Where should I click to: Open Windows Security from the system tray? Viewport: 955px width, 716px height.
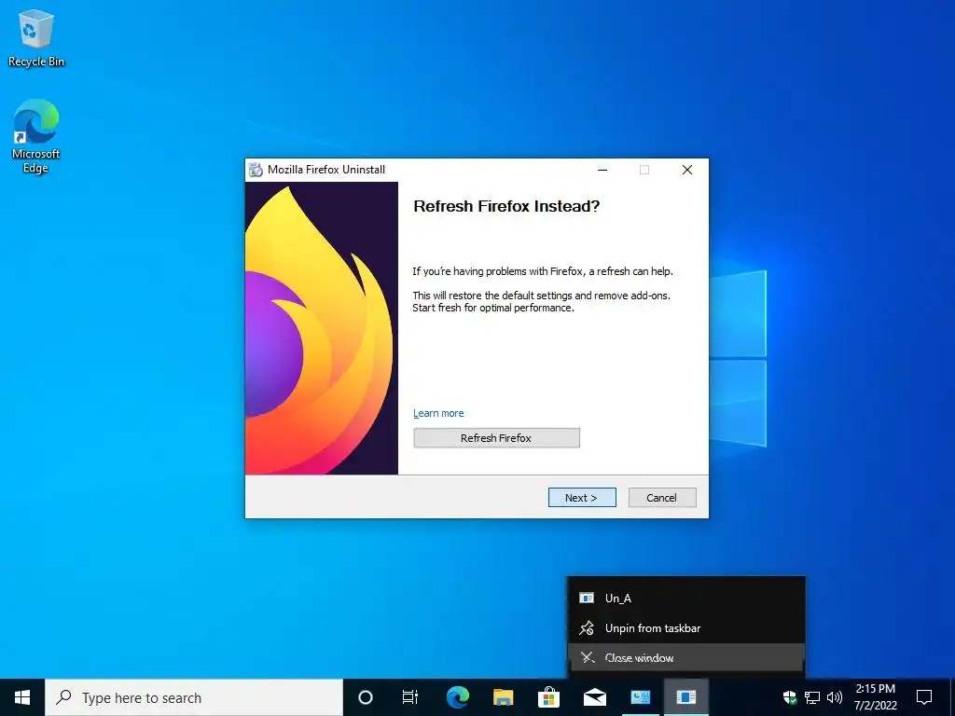(x=790, y=697)
